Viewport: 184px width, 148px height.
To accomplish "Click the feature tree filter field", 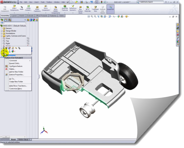I will coord(13,23).
